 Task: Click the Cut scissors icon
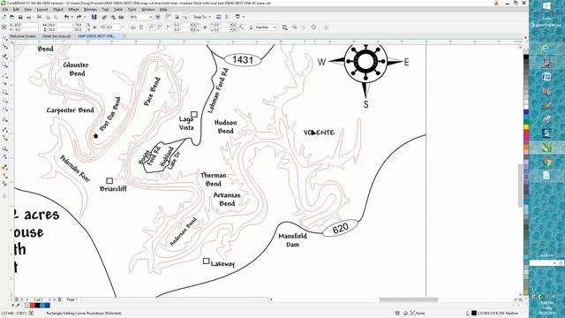(x=39, y=17)
